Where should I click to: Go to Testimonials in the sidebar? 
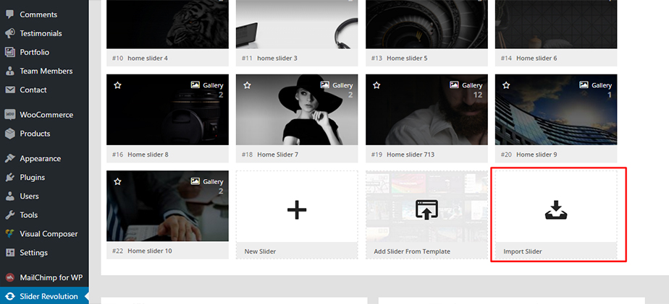(x=41, y=33)
